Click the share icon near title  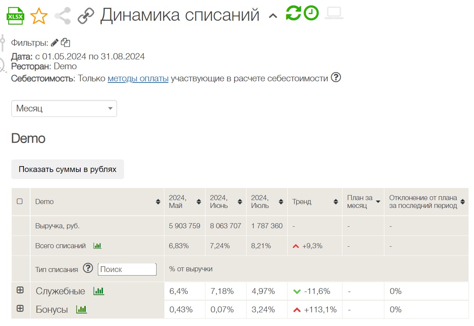coord(62,16)
